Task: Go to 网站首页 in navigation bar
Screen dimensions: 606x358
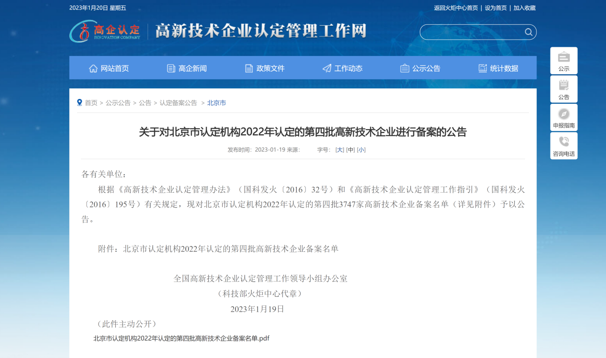Action: point(109,68)
